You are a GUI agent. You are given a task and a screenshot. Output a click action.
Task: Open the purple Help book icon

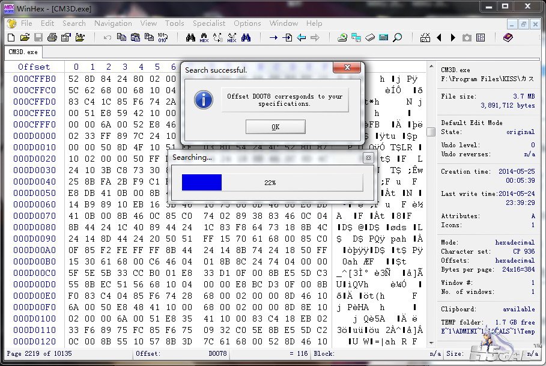pos(508,38)
